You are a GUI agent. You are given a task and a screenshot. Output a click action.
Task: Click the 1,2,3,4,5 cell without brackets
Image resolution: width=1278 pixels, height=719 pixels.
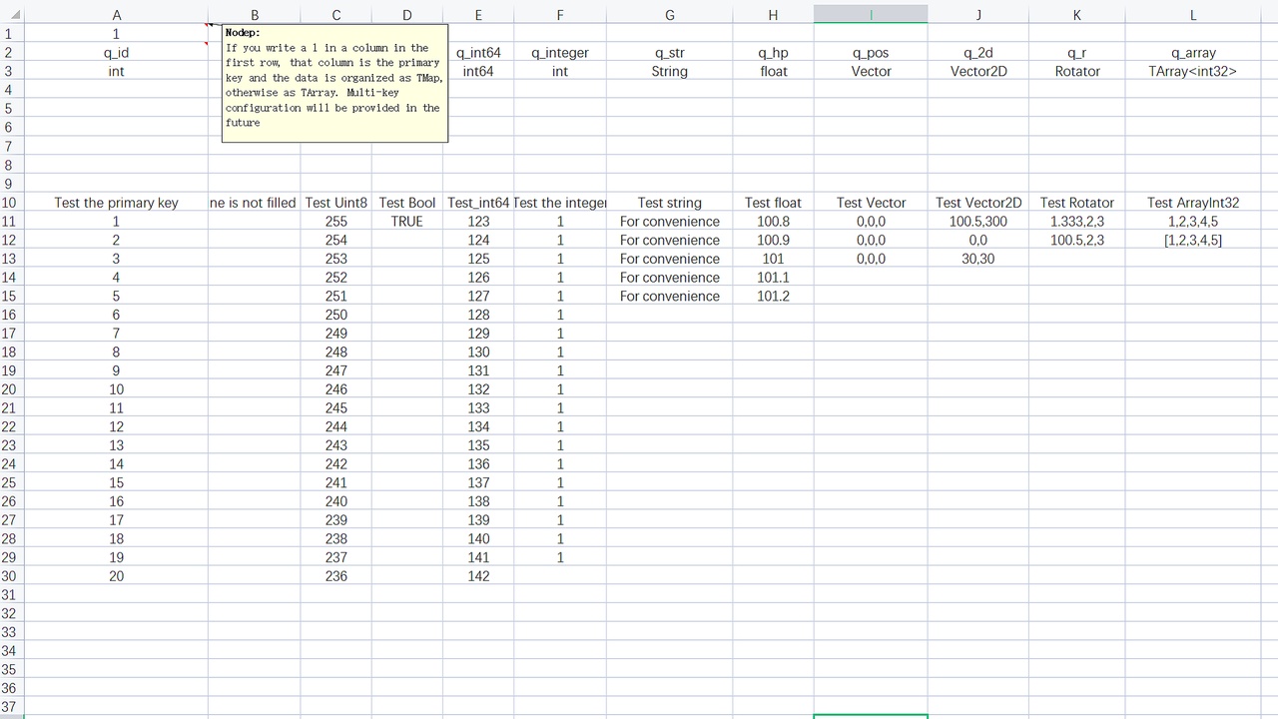click(x=1193, y=222)
